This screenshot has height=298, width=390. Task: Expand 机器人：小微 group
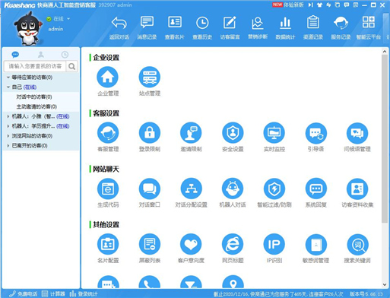pos(8,116)
